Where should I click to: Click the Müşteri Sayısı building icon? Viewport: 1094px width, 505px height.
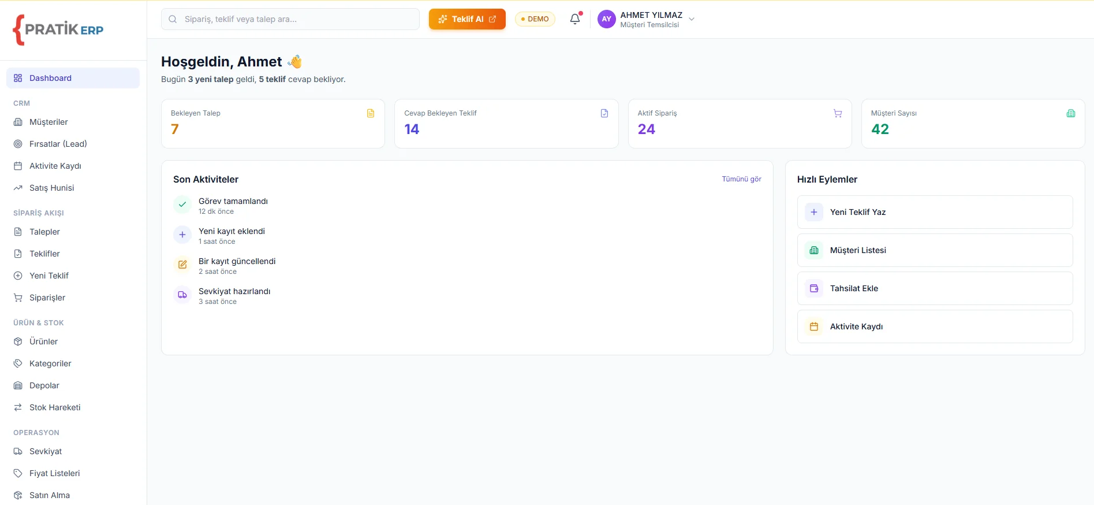(x=1071, y=113)
